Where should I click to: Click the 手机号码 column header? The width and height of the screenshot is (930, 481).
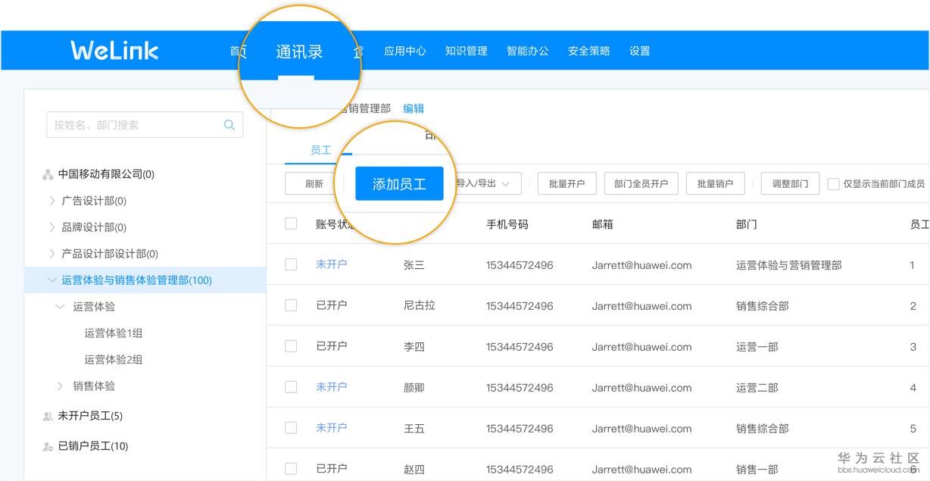coord(507,224)
